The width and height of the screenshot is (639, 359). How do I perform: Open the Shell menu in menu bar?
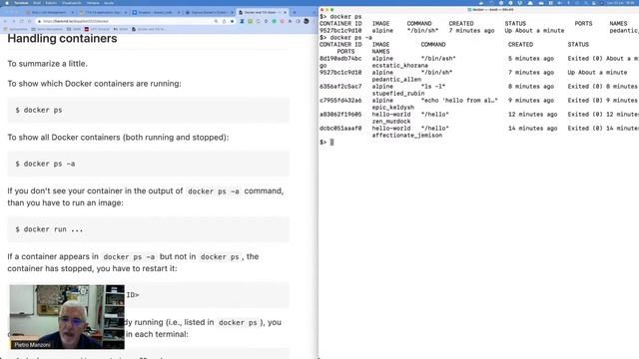(37, 3)
